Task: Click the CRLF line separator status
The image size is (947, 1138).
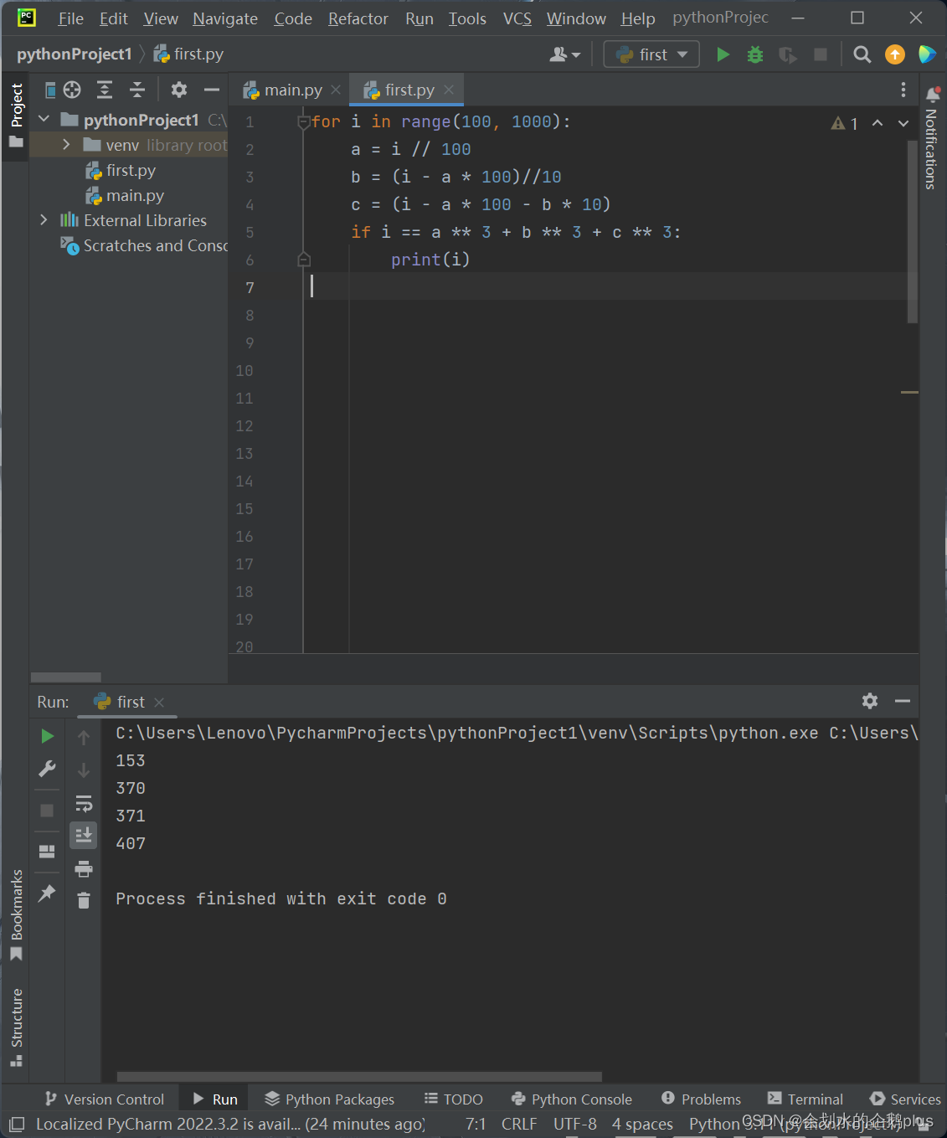Action: pos(519,1124)
